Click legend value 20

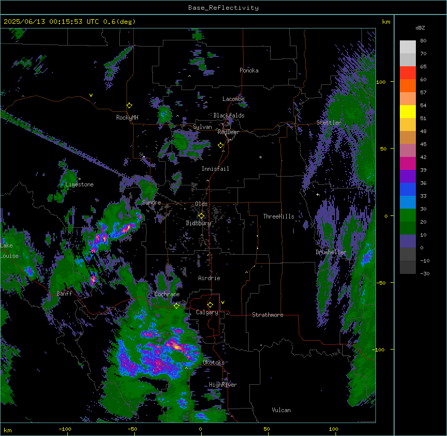pyautogui.click(x=423, y=222)
